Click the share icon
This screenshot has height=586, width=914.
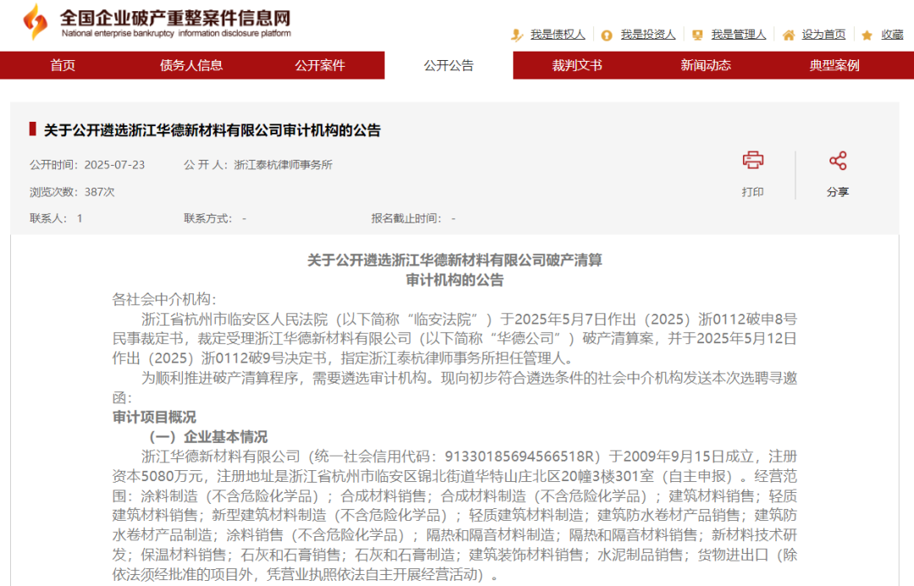point(838,161)
